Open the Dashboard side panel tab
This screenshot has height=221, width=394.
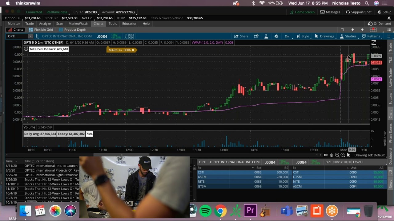point(391,157)
